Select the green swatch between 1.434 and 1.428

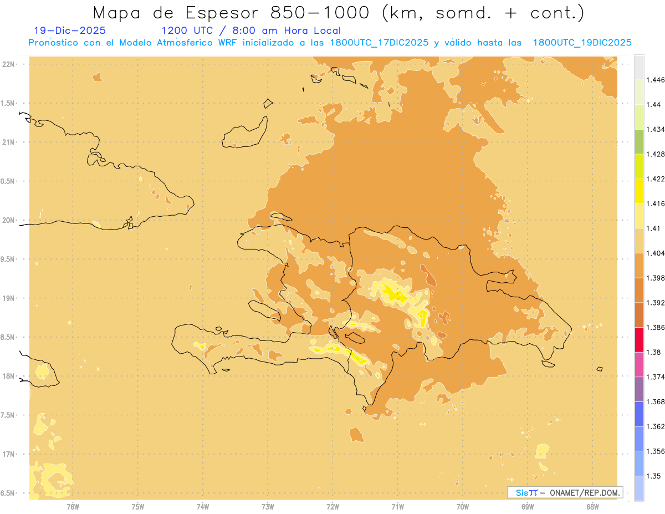[639, 141]
